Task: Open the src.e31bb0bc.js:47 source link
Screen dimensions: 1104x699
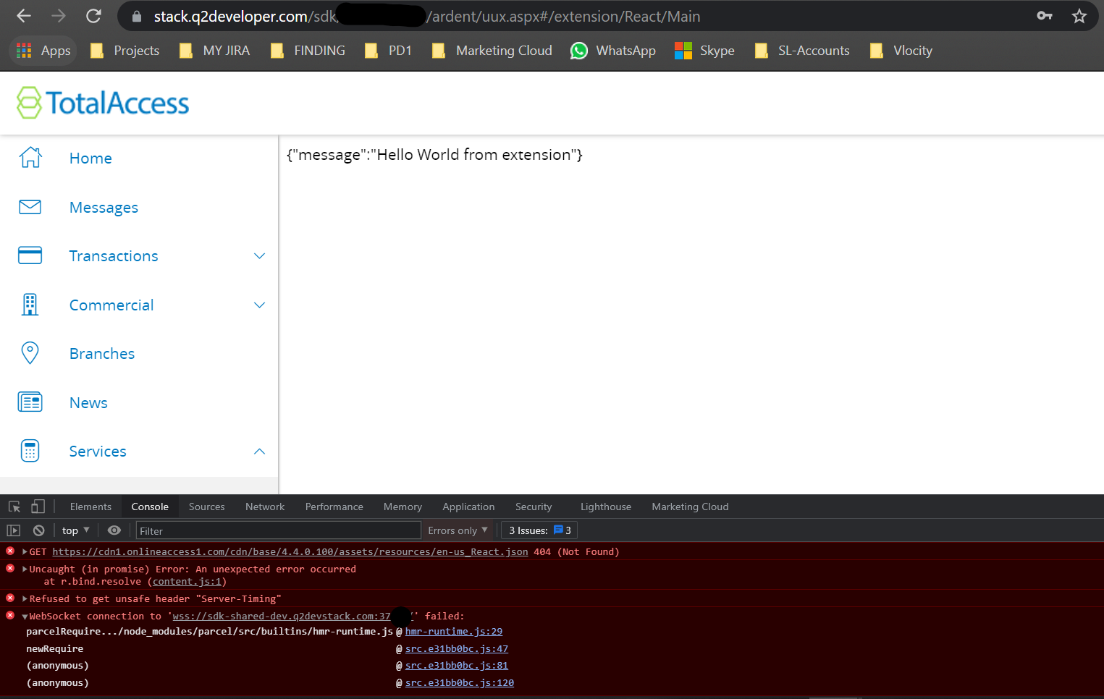Action: tap(457, 649)
